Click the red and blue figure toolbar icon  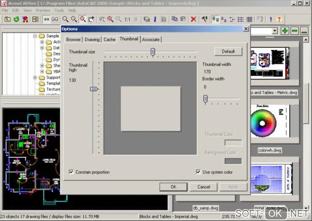[x=25, y=19]
